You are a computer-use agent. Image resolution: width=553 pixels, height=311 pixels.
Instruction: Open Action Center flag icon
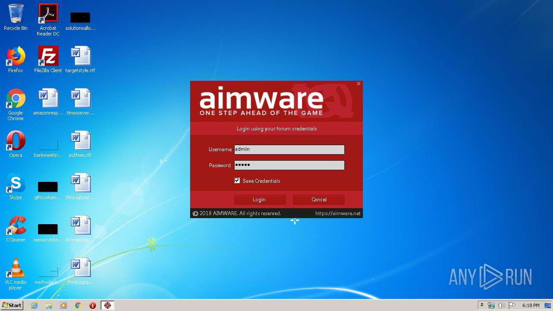pyautogui.click(x=512, y=305)
